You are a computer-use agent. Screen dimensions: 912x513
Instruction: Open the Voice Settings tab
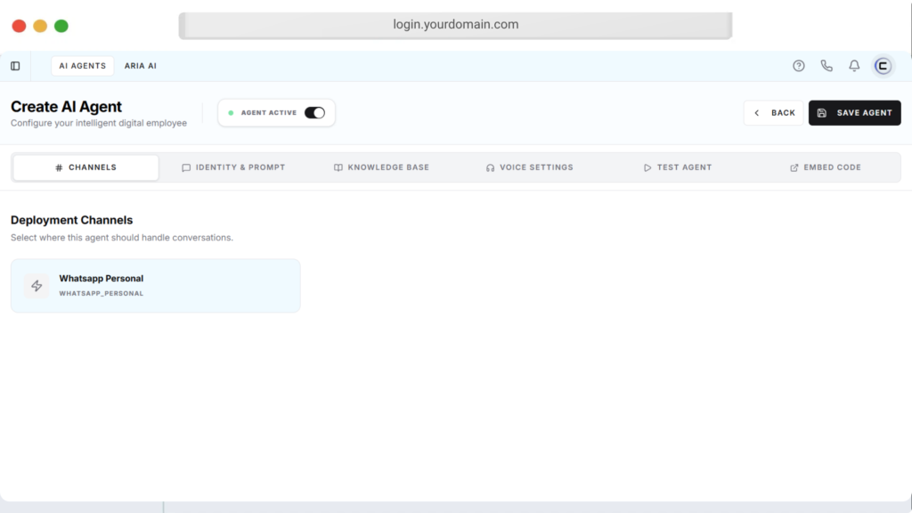(529, 167)
